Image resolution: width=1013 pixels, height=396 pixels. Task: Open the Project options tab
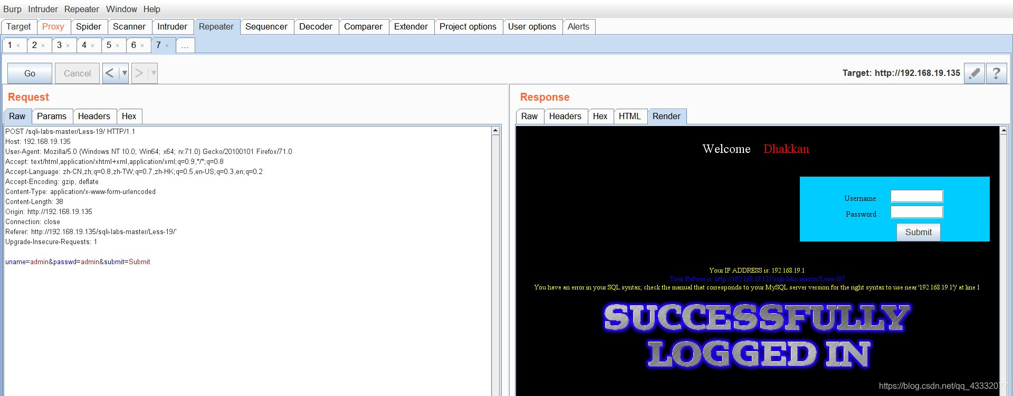468,27
